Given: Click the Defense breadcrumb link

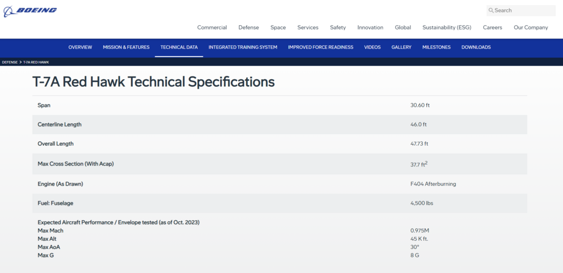Looking at the screenshot, I should [10, 62].
